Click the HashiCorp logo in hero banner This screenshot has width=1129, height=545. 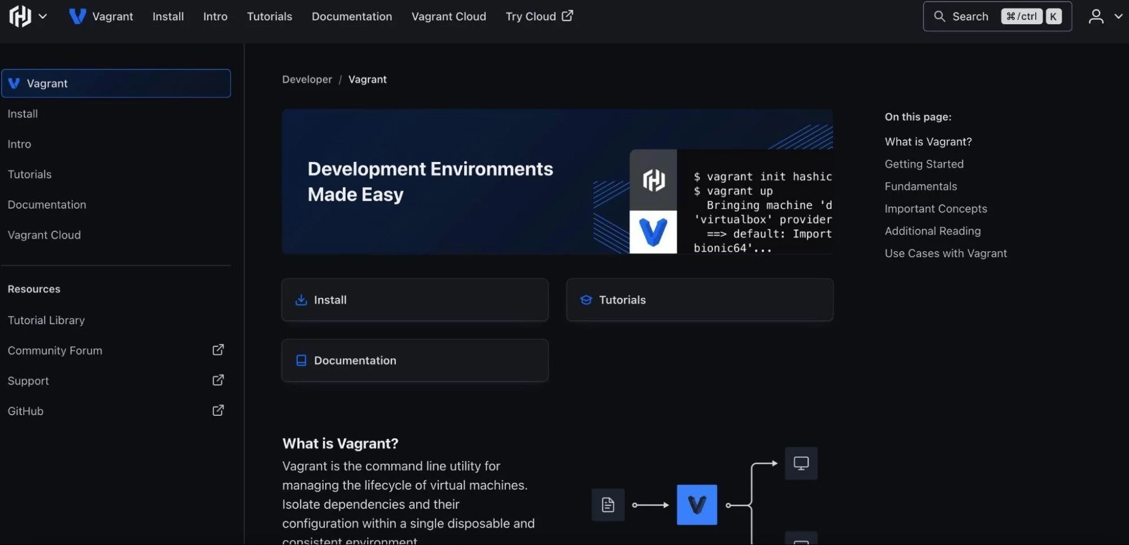[653, 181]
